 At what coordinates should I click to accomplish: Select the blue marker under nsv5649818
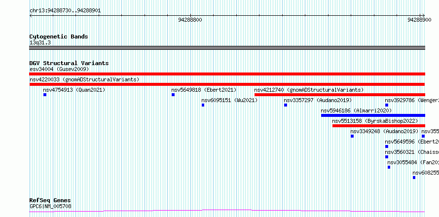pos(173,95)
